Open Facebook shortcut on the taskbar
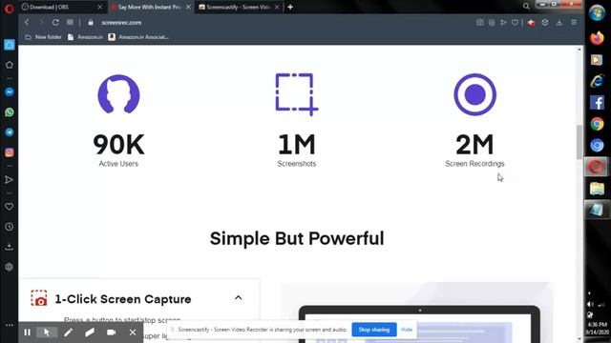 coord(597,103)
